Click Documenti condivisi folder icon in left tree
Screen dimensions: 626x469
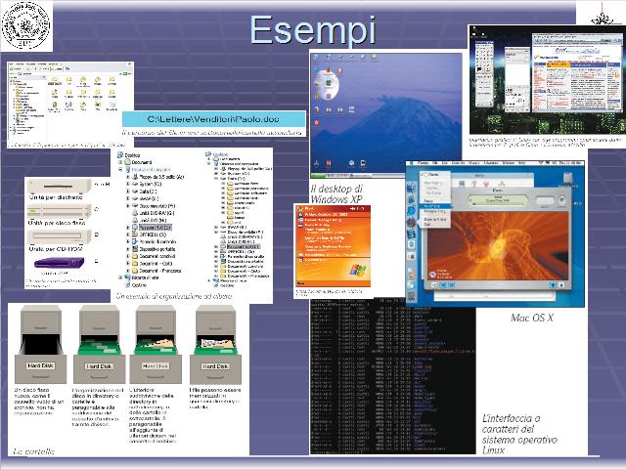click(135, 256)
